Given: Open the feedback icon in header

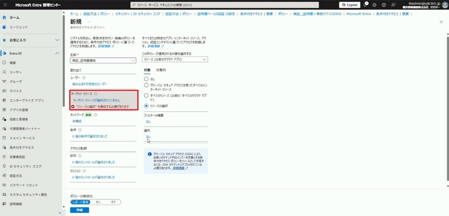Looking at the screenshot, I should 393,5.
